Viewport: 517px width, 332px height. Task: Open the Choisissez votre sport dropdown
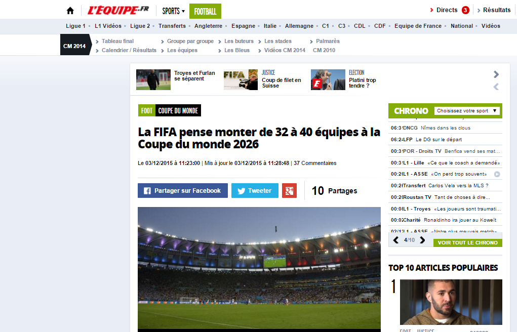point(467,111)
